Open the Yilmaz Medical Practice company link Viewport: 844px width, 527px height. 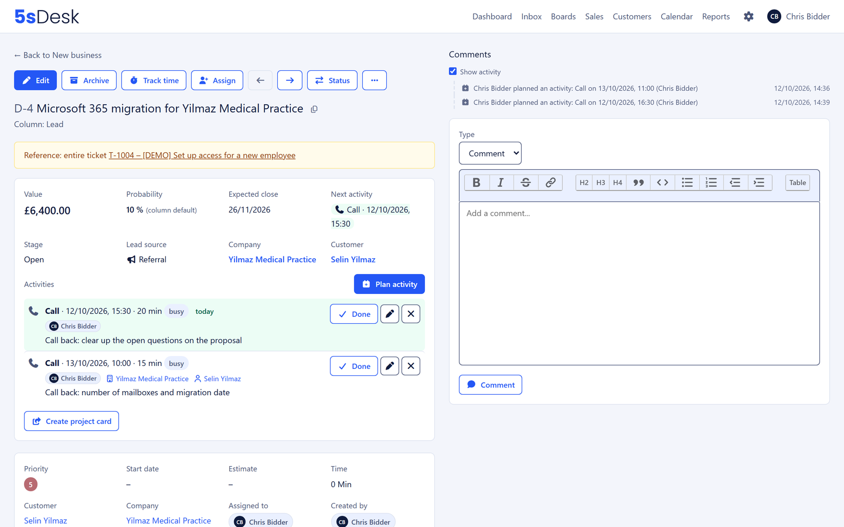pyautogui.click(x=272, y=259)
